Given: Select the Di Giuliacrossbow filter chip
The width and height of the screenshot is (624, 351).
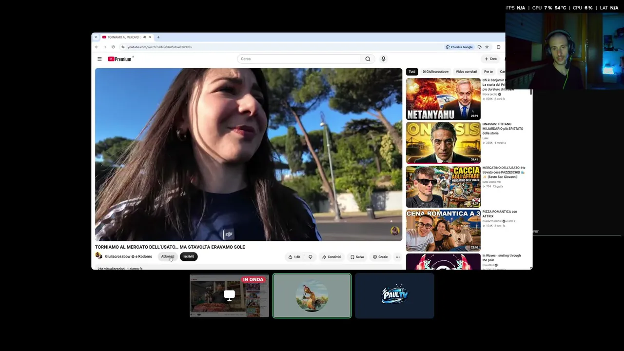Looking at the screenshot, I should [435, 72].
